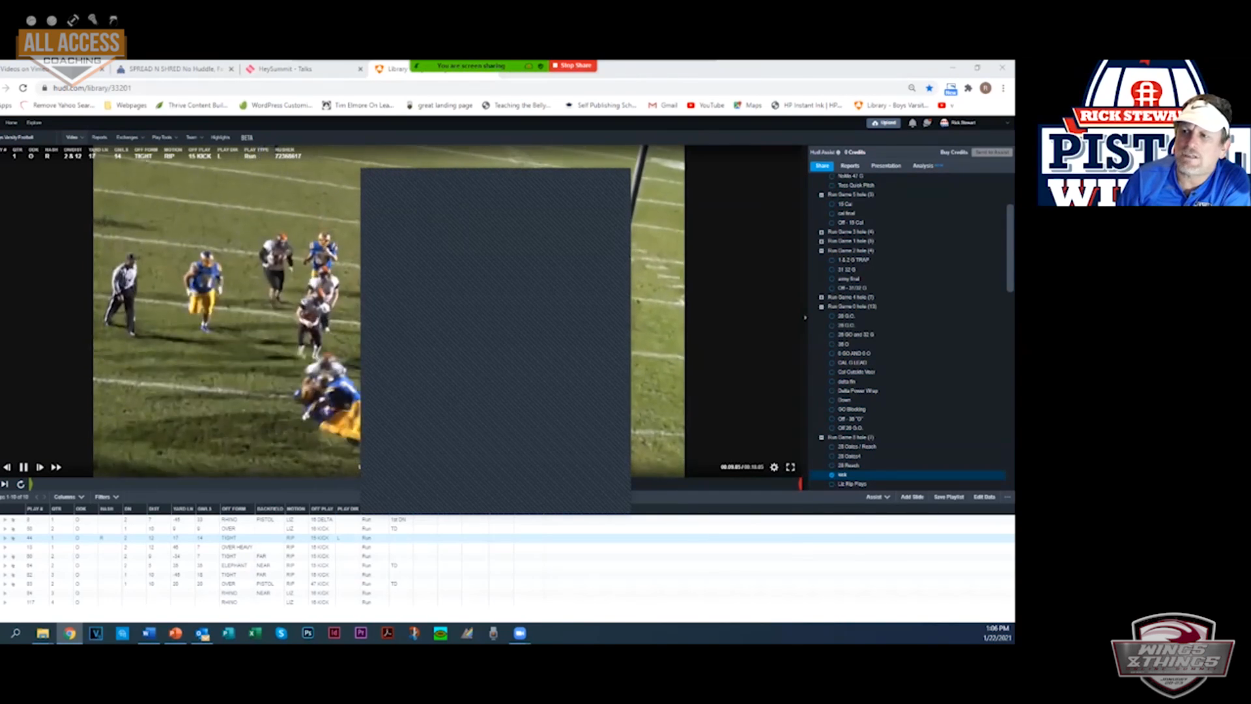Click Buy Credits link
The image size is (1251, 704).
pos(954,152)
